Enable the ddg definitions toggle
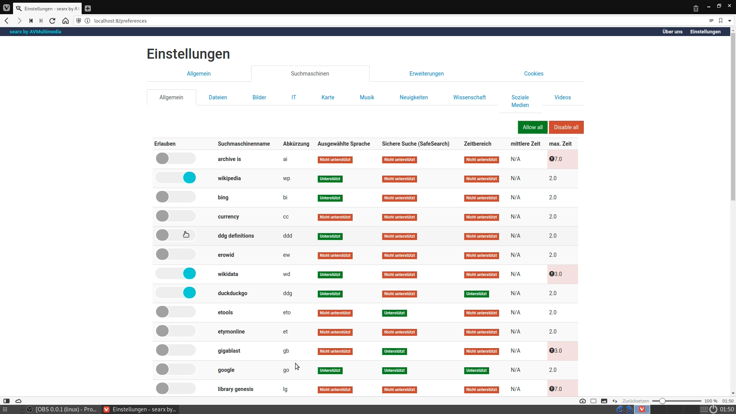Viewport: 736px width, 414px height. tap(176, 235)
